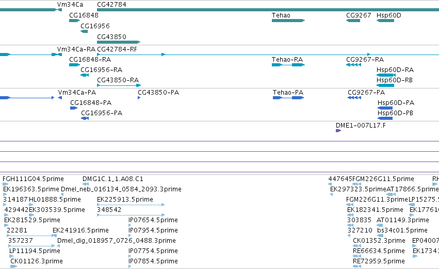Screen dimensions: 439x269
Task: Click the CG16956 gene label
Action: point(95,26)
